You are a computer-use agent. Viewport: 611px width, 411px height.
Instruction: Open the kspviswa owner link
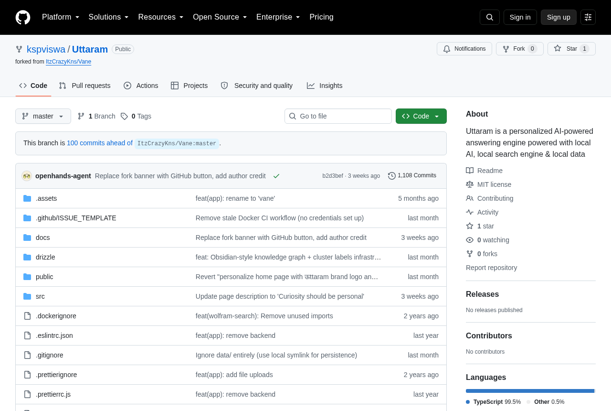[x=46, y=49]
